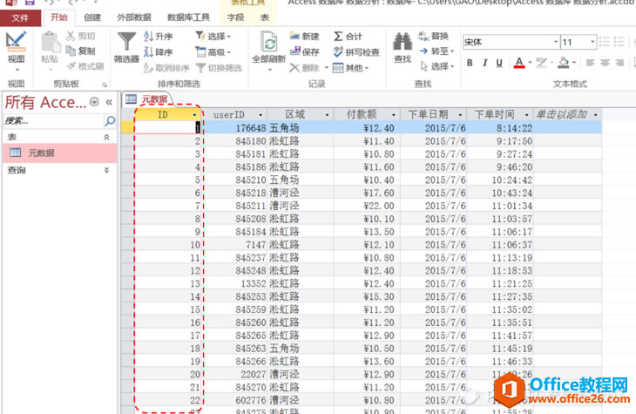Open the View (视图) design icon
636x414 pixels.
pyautogui.click(x=16, y=42)
